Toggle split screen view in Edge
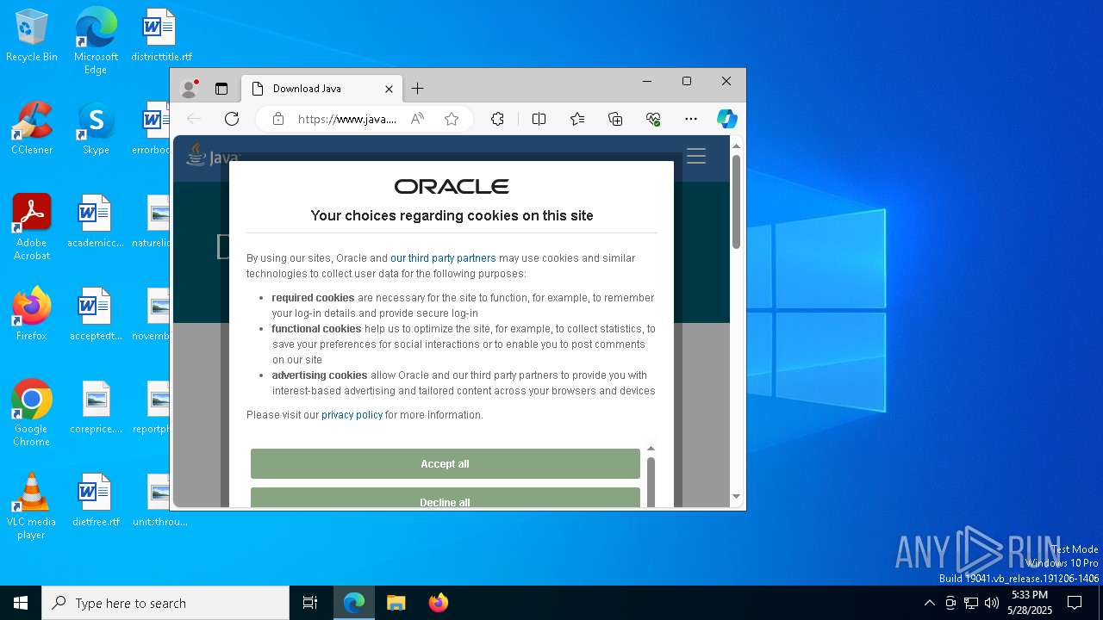 coord(539,119)
